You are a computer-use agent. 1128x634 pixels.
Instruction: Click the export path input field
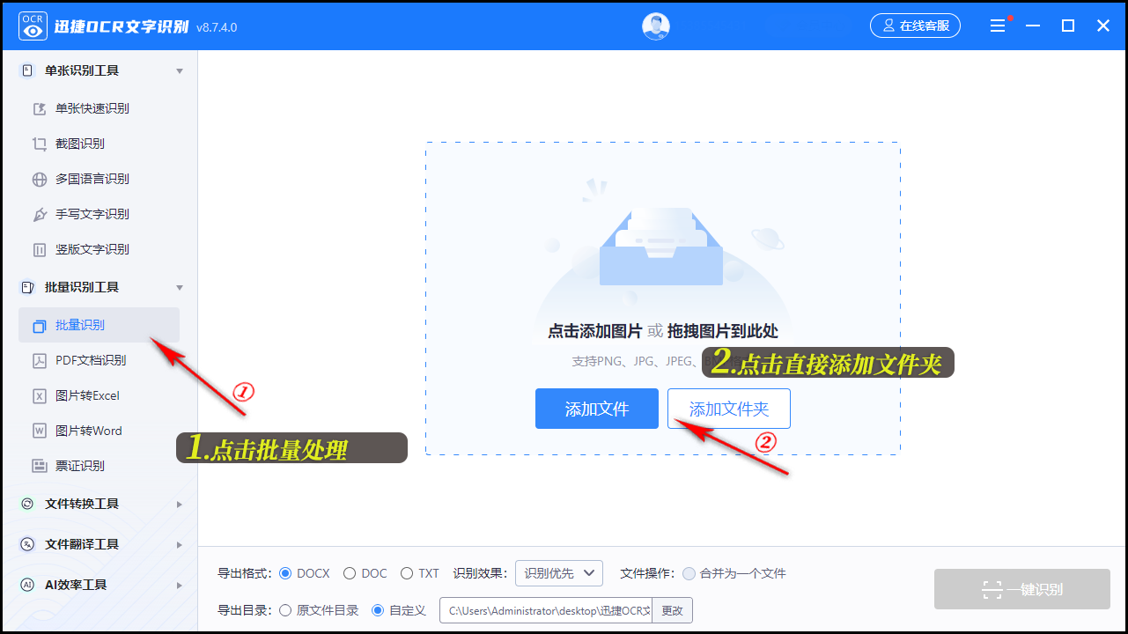click(x=546, y=610)
